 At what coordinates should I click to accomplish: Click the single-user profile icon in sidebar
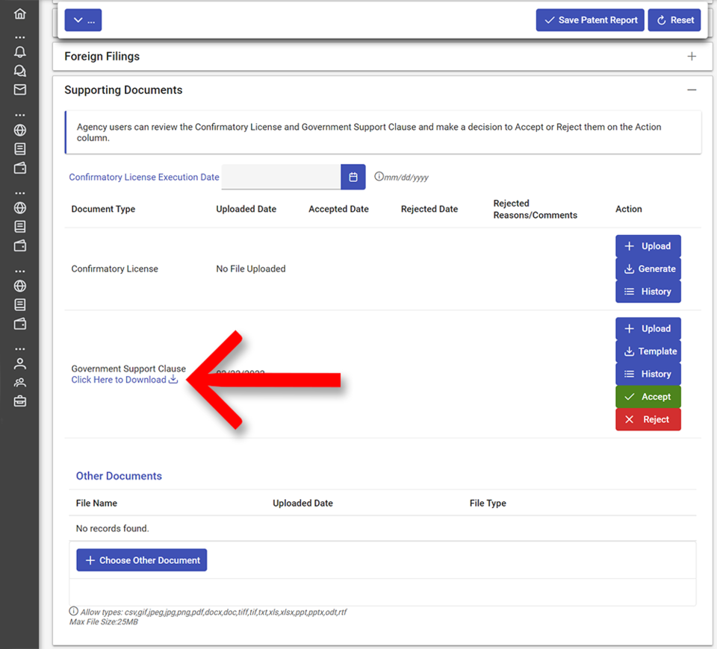click(x=20, y=364)
